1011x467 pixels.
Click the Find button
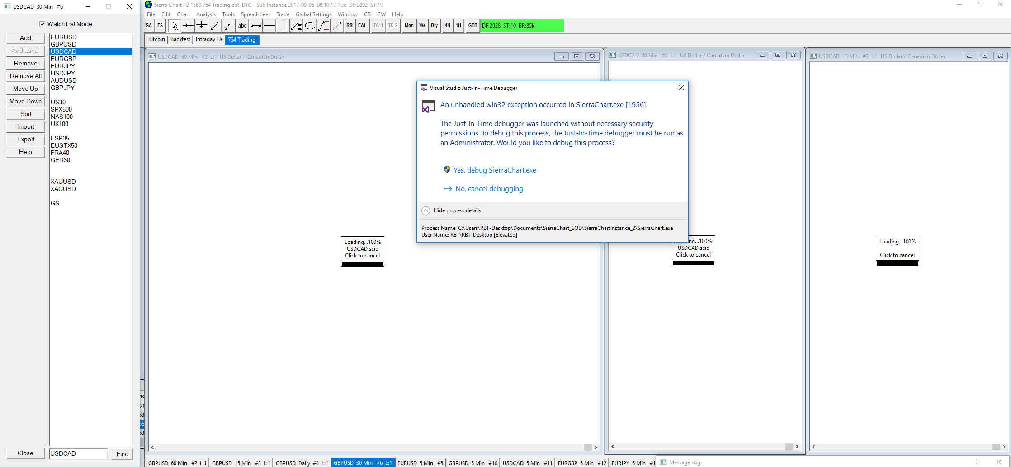pos(123,454)
